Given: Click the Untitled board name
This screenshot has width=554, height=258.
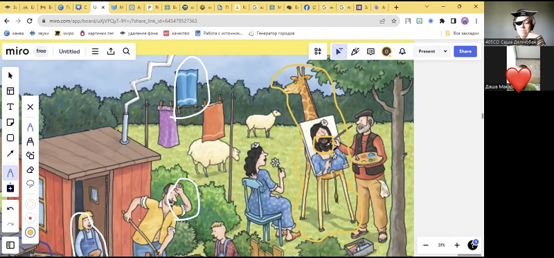Looking at the screenshot, I should pos(69,51).
